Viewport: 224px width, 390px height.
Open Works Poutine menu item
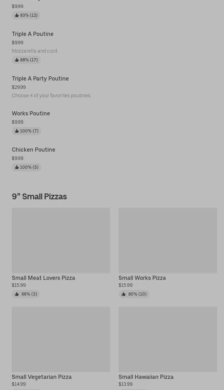[31, 113]
